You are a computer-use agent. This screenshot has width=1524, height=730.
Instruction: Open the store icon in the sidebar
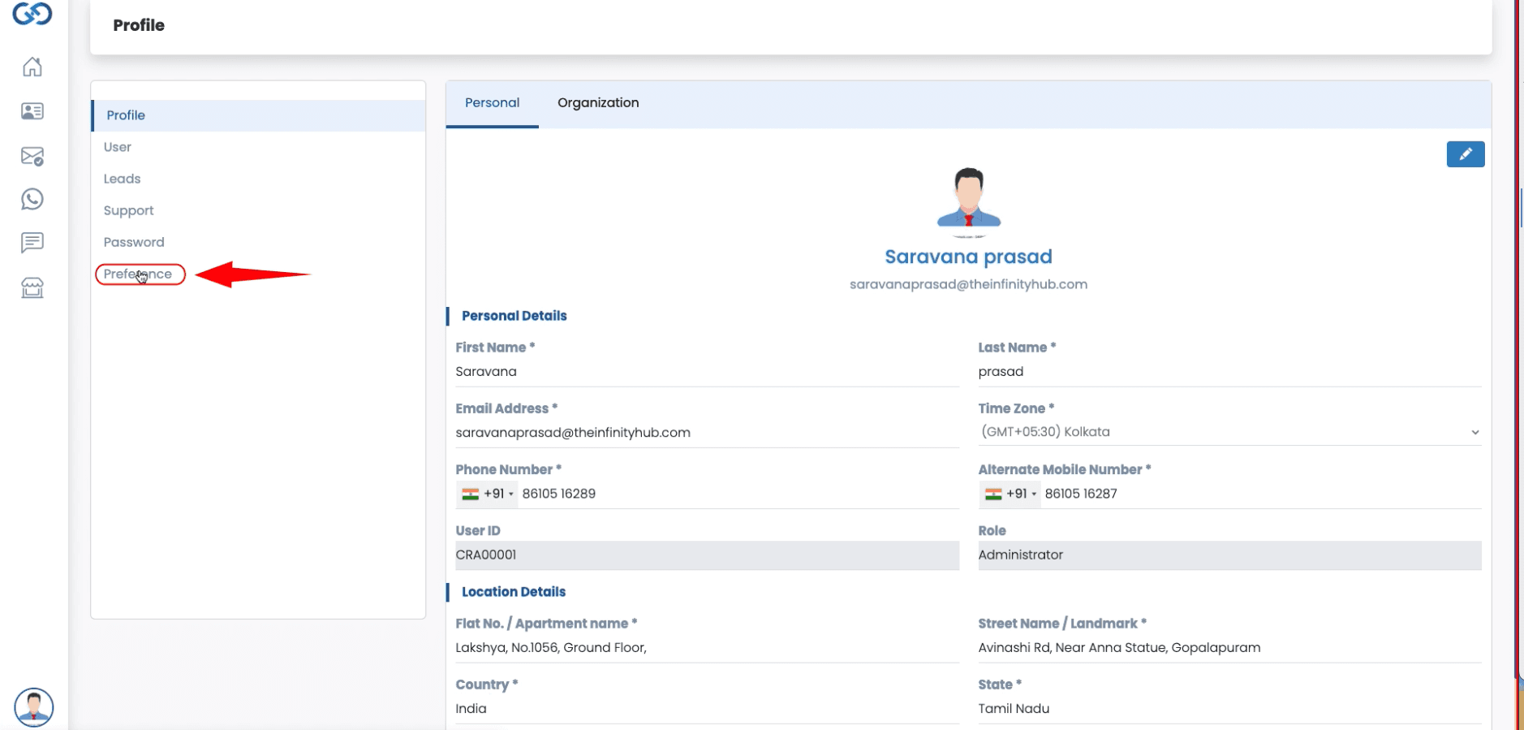pyautogui.click(x=32, y=287)
